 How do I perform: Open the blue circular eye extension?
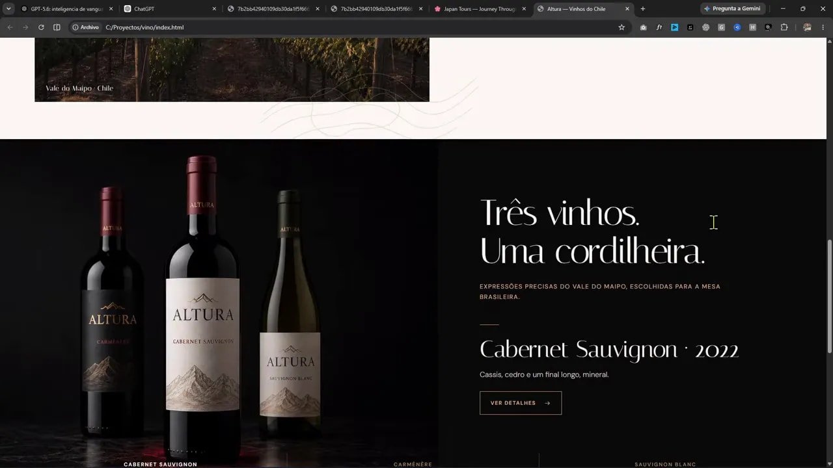tap(737, 27)
